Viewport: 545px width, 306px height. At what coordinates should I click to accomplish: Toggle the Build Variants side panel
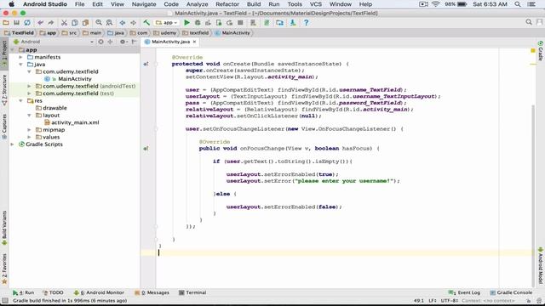4,228
